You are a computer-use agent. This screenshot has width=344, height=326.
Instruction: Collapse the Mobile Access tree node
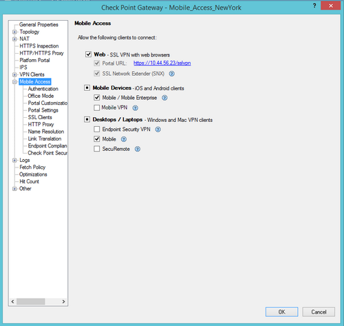click(14, 82)
